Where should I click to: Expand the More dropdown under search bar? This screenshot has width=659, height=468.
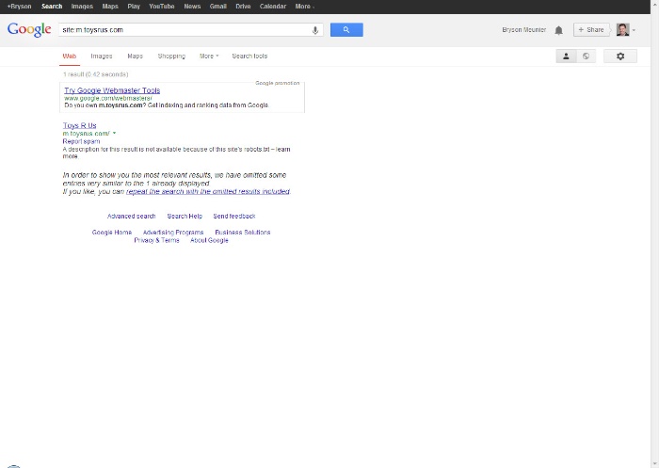coord(208,56)
